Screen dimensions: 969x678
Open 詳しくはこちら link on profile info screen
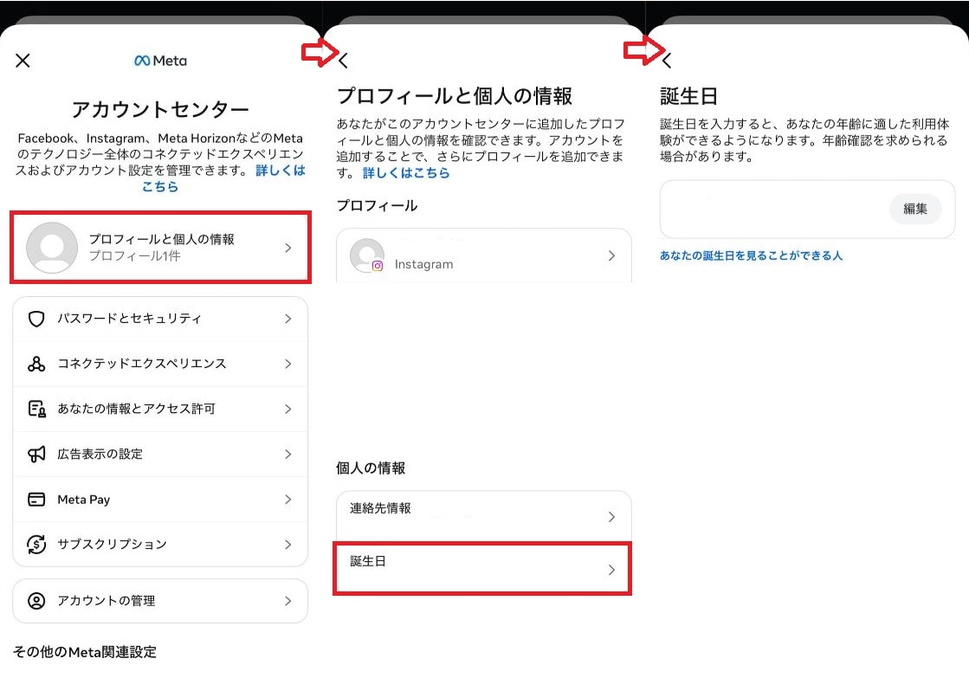pyautogui.click(x=406, y=173)
